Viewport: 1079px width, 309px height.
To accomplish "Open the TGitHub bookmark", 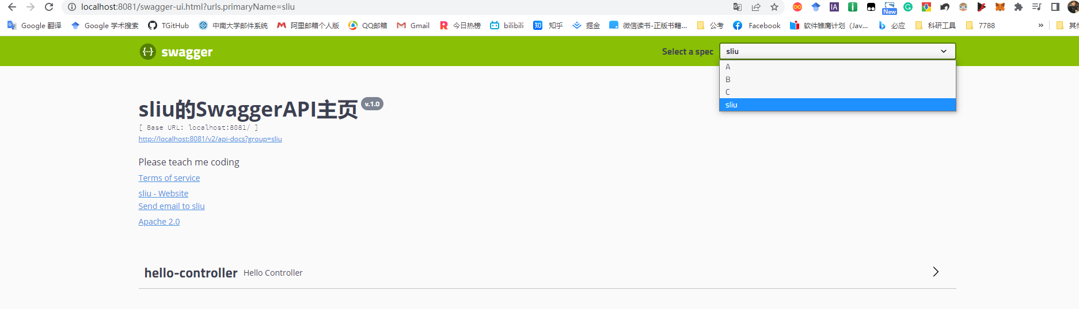I will 168,25.
